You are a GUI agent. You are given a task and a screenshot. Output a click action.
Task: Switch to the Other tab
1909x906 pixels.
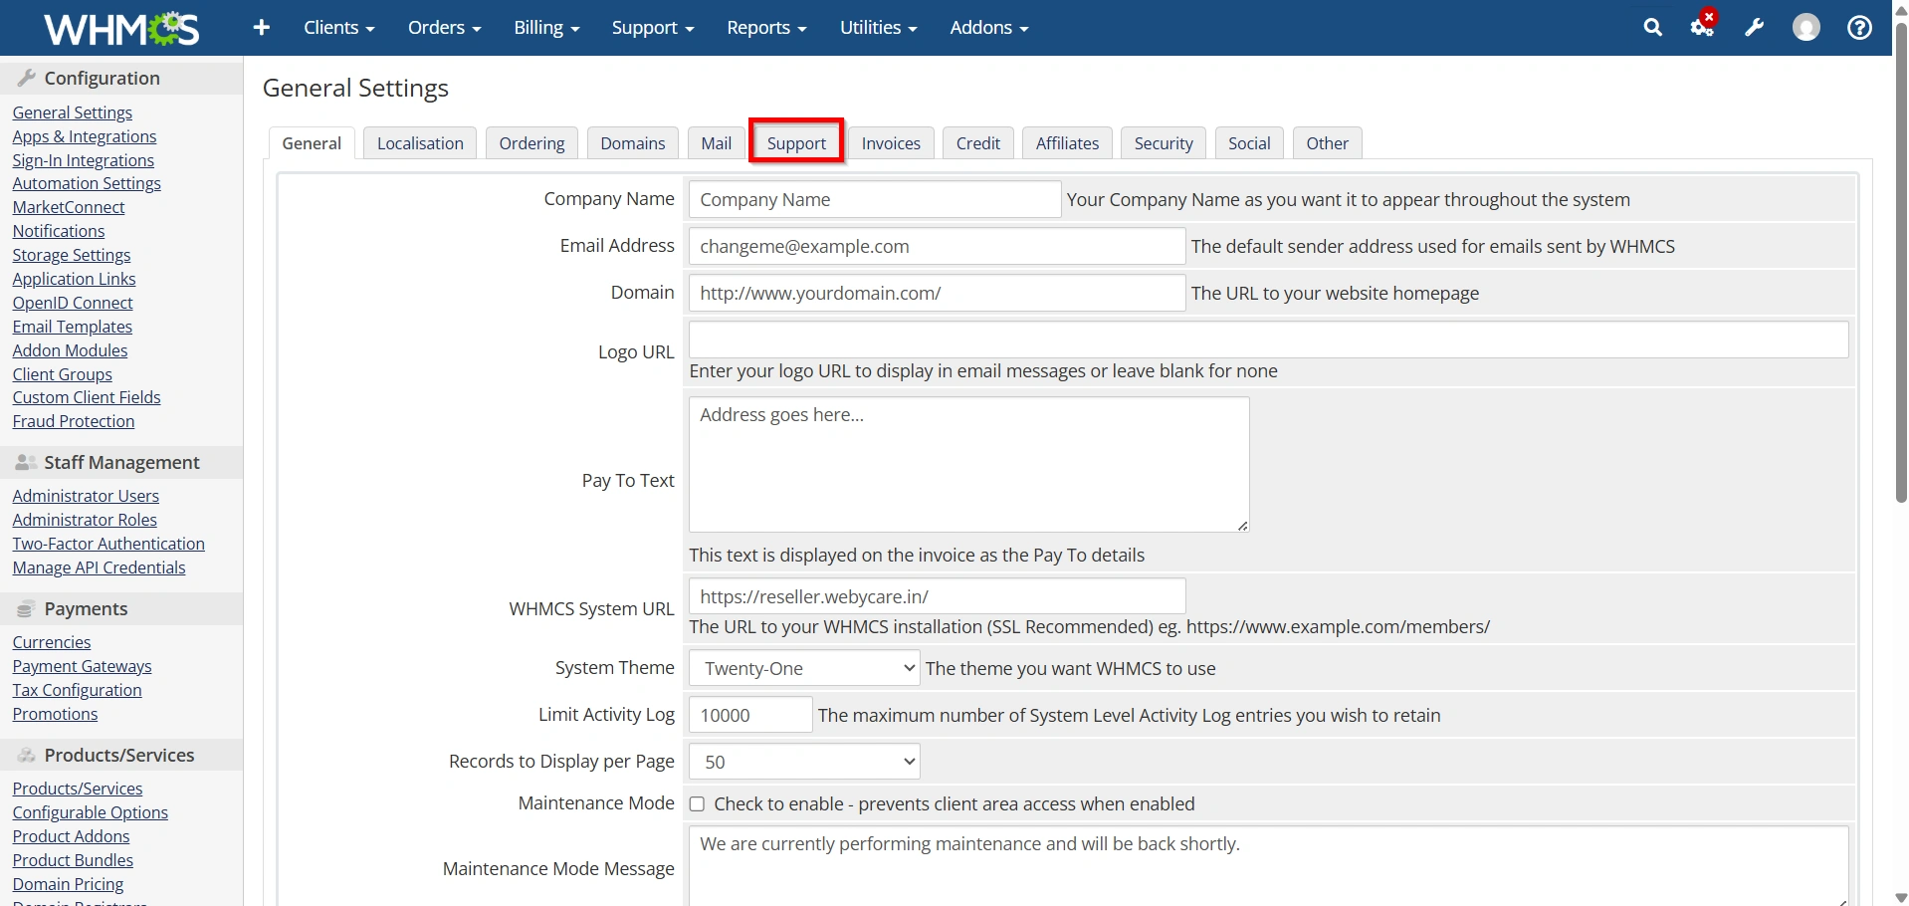click(1327, 143)
